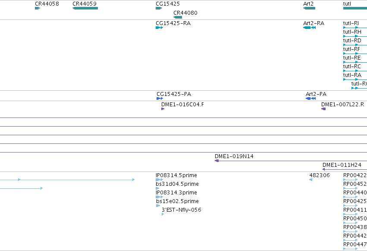Viewport: 367px width, 251px height.
Task: Click the RP00422 feature
Action: 350,180
